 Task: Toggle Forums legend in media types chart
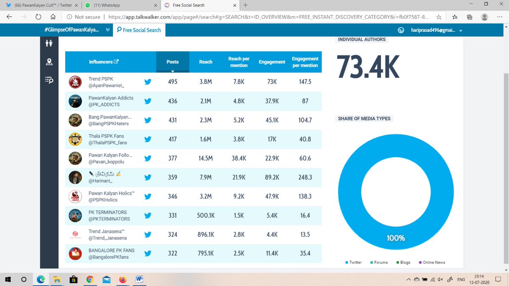(x=379, y=262)
